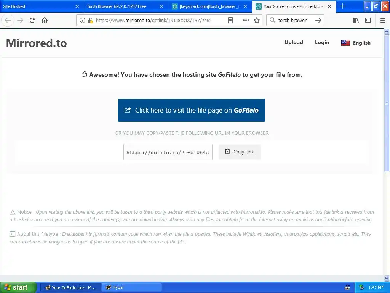
Task: Open the hamburger application menu
Action: tap(383, 21)
